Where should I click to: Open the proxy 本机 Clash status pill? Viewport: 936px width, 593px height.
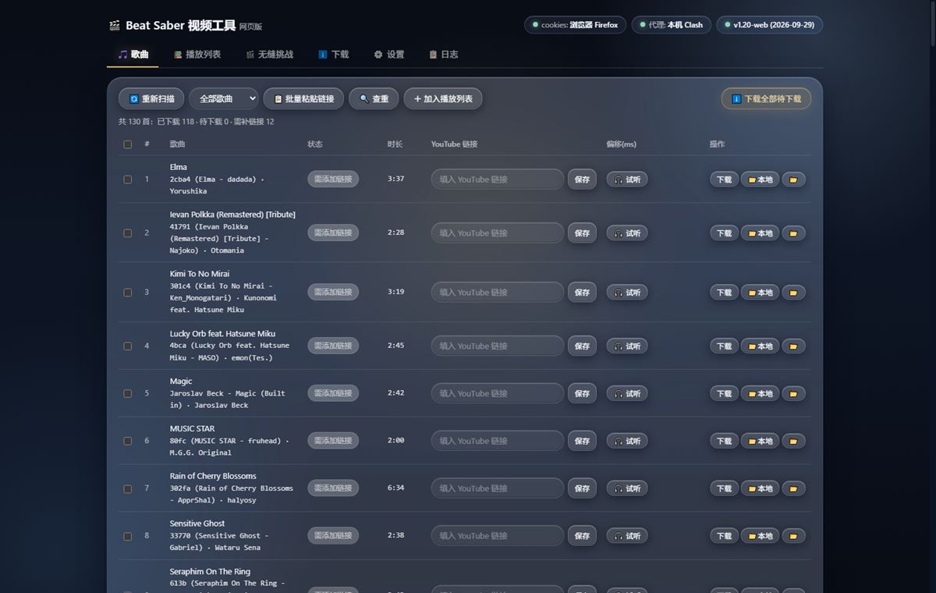[672, 25]
